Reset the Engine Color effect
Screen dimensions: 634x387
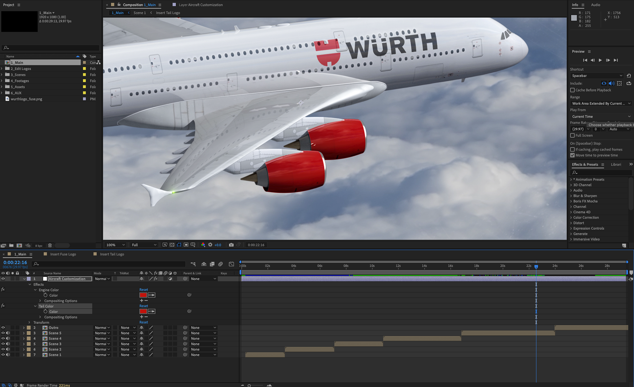tap(144, 290)
